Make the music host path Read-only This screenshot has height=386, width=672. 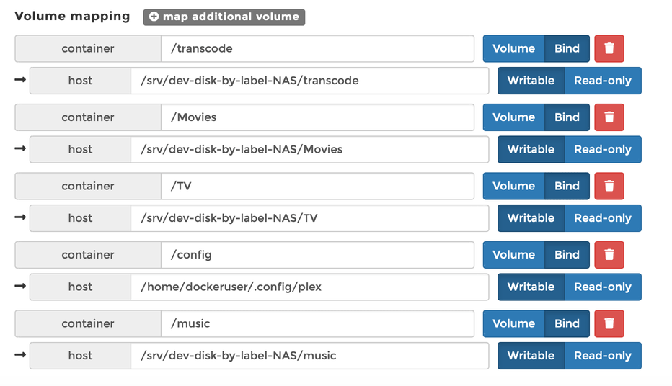coord(603,356)
